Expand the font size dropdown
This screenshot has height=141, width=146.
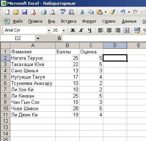[64, 30]
